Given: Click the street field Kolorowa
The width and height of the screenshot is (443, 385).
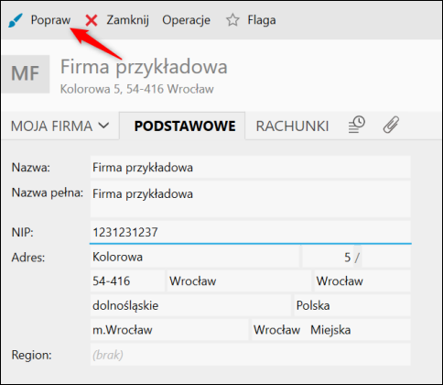Looking at the screenshot, I should click(194, 257).
